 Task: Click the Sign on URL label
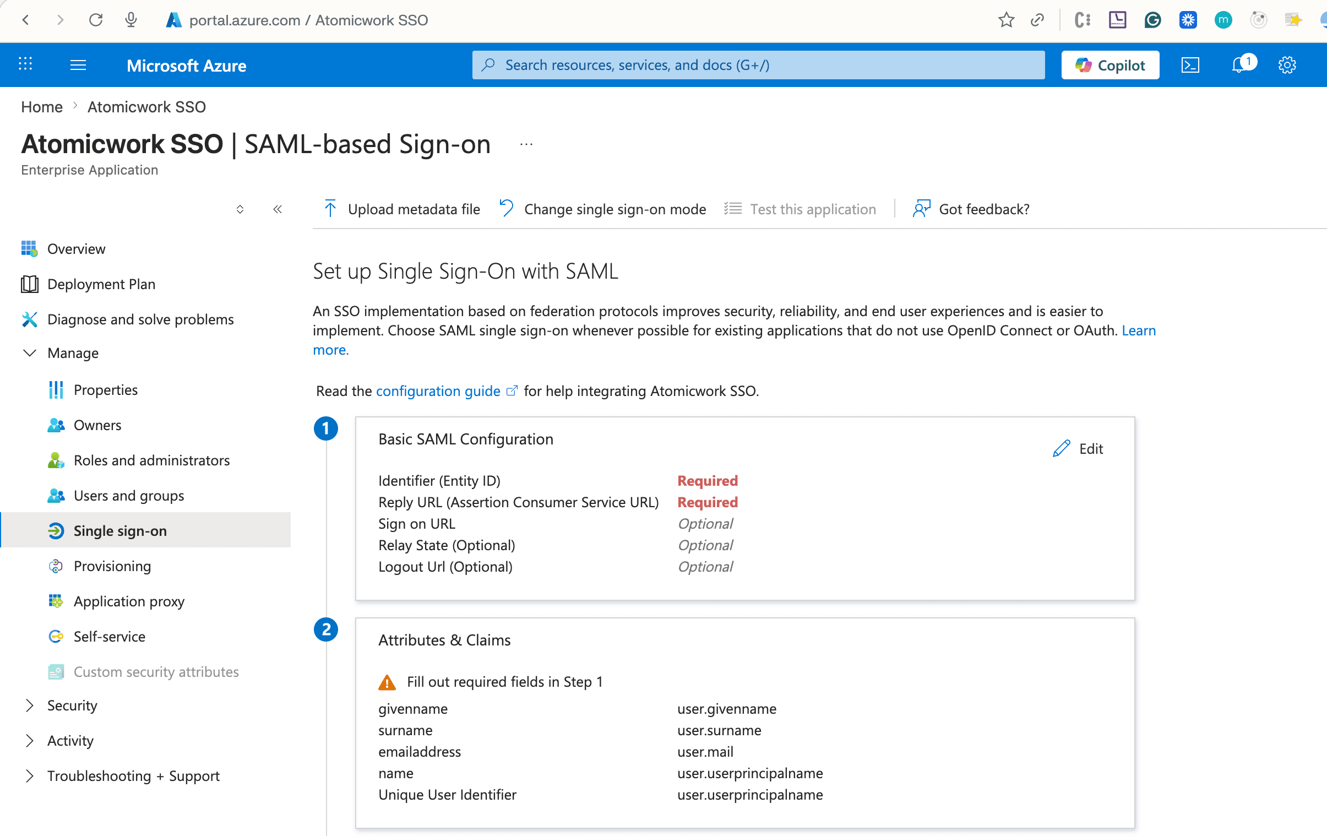(417, 524)
